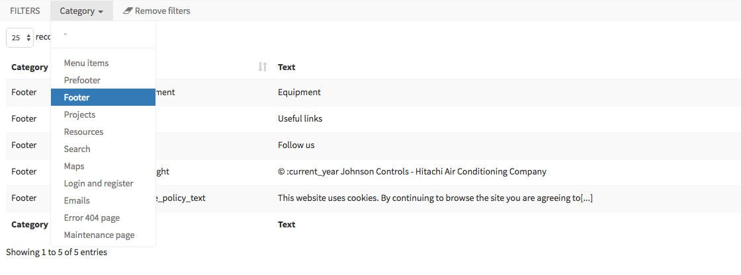Viewport: 741px width, 275px height.
Task: Choose Menu items from category list
Action: point(86,63)
